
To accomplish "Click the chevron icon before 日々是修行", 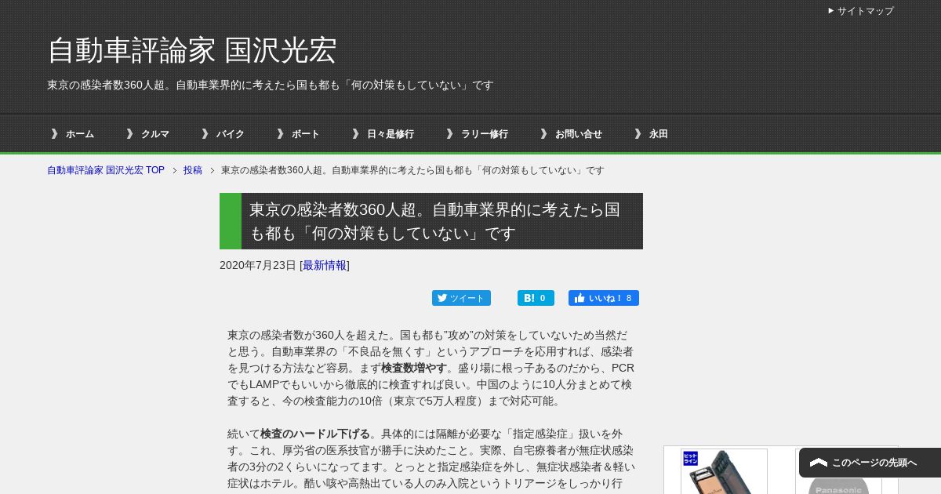I will (x=355, y=134).
